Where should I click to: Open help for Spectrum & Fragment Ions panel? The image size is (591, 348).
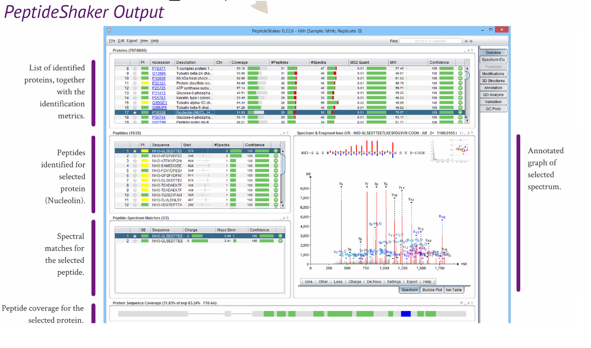tap(471, 133)
